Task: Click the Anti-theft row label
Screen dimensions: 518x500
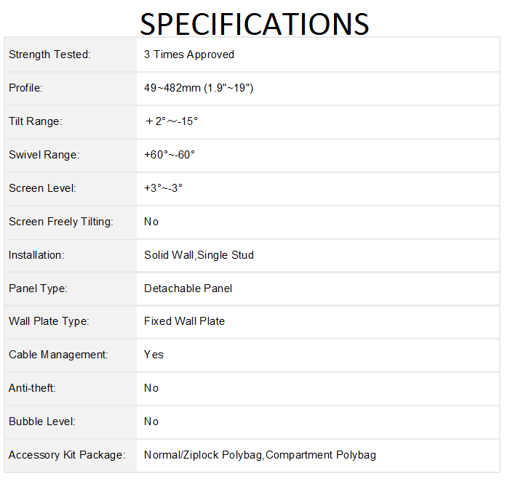Action: (x=32, y=388)
